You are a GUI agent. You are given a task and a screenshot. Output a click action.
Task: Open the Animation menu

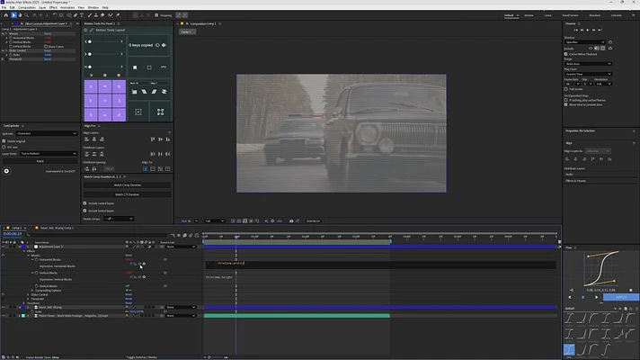click(x=67, y=7)
